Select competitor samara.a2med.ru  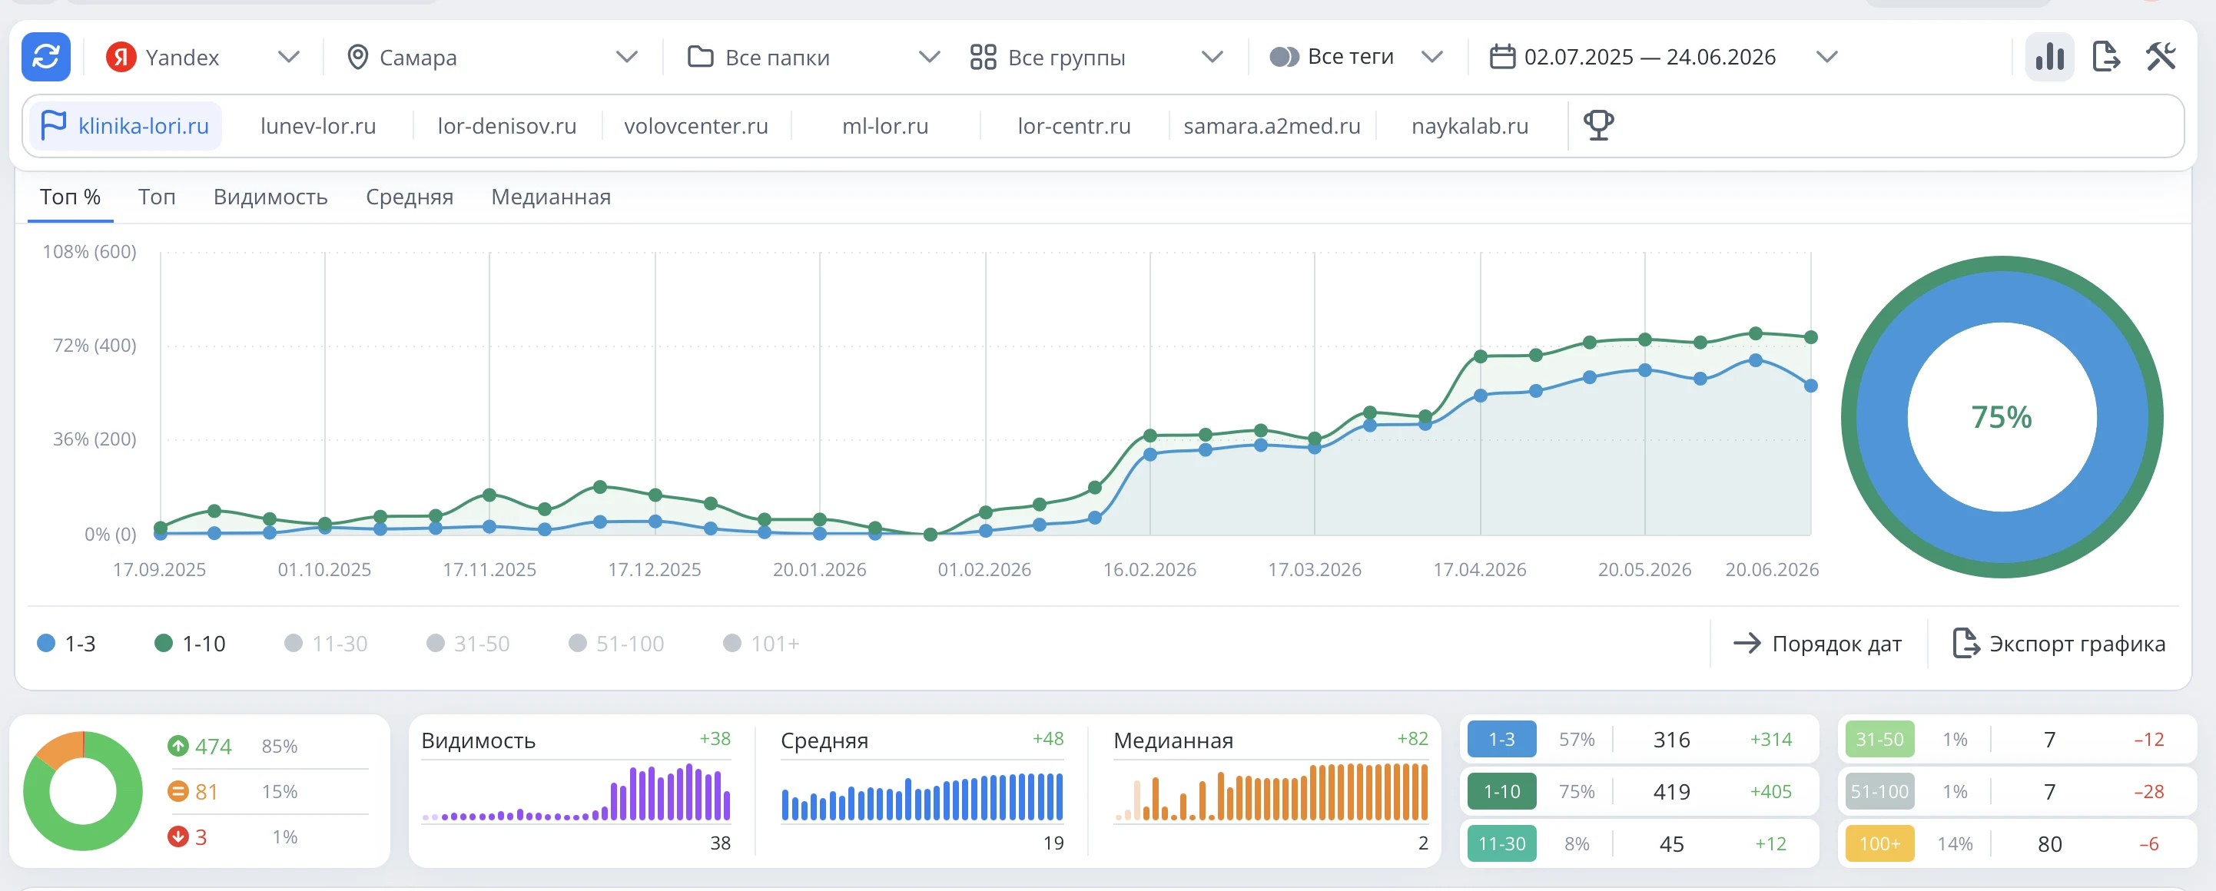pyautogui.click(x=1272, y=125)
